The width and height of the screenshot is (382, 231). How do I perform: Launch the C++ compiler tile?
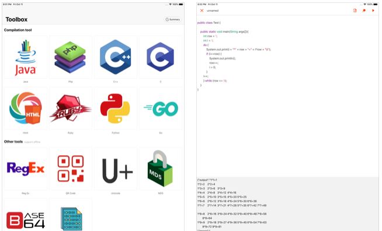coord(116,57)
